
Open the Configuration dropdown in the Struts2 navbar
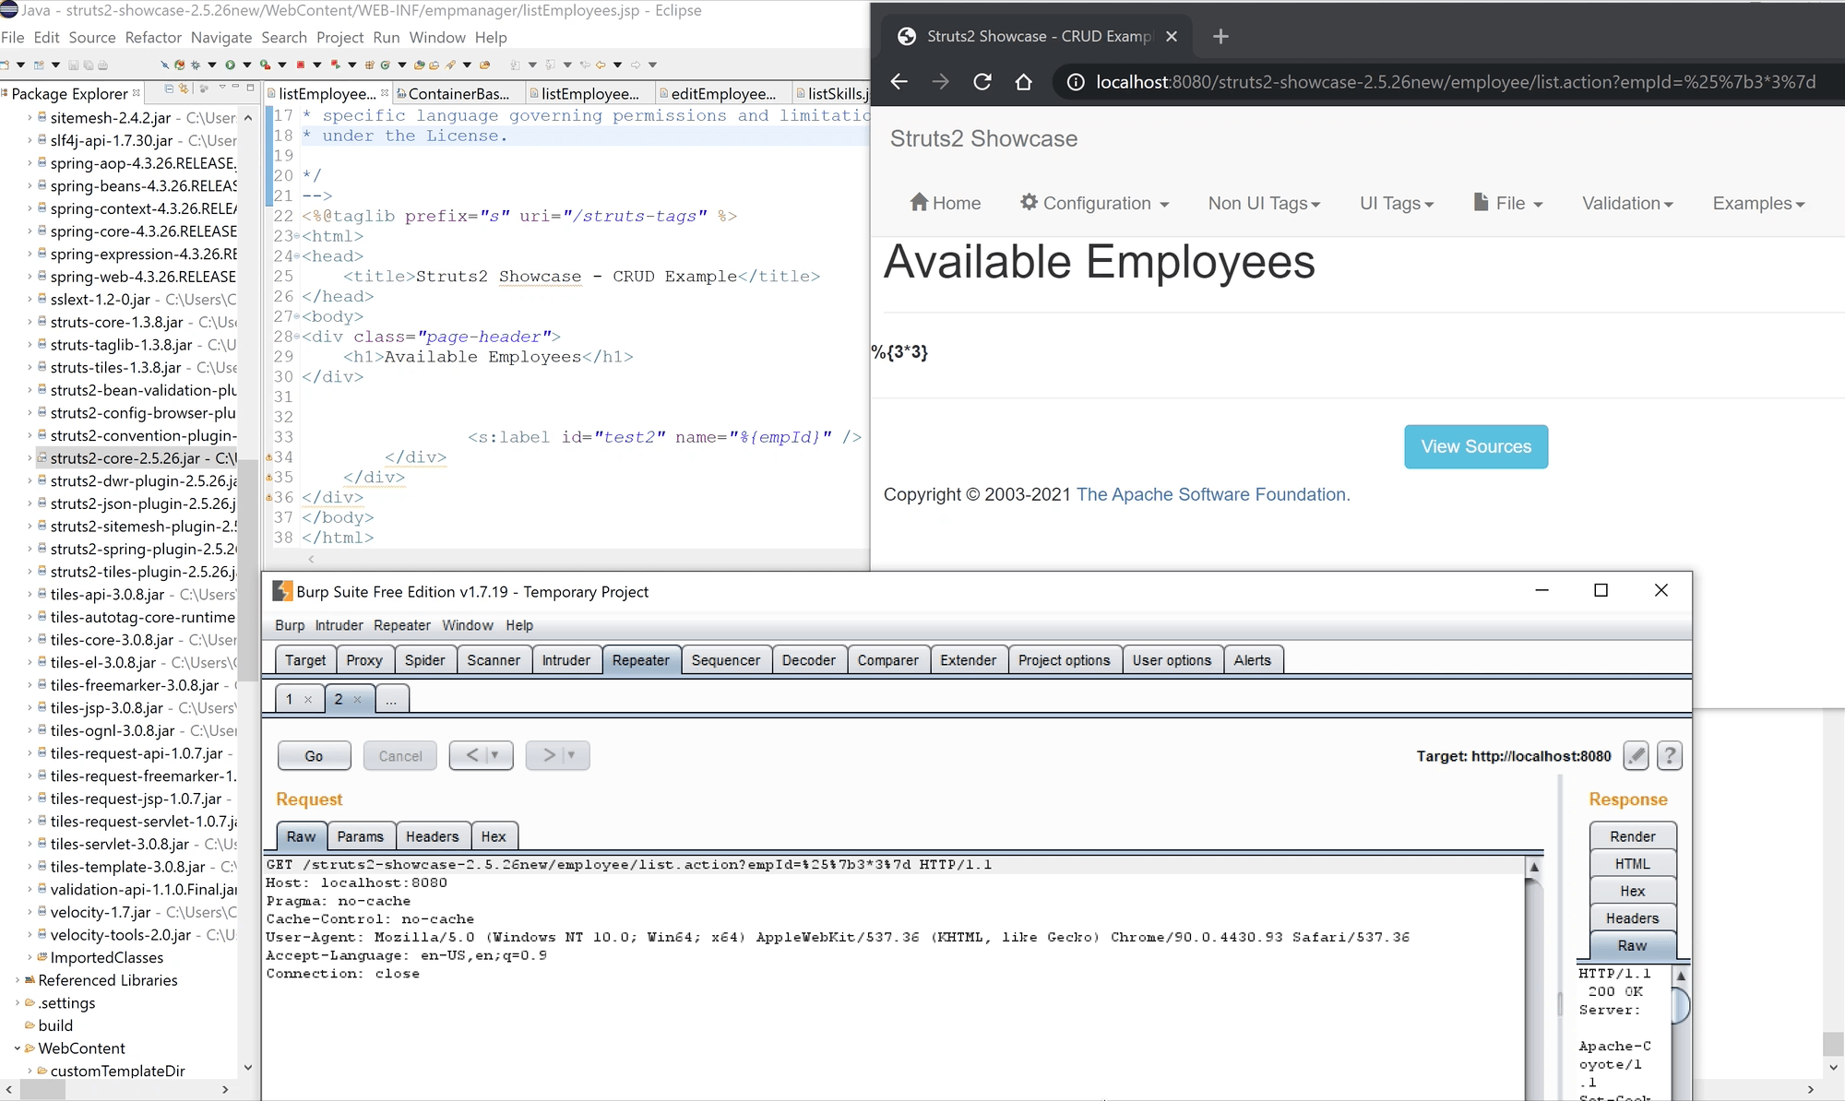coord(1095,203)
